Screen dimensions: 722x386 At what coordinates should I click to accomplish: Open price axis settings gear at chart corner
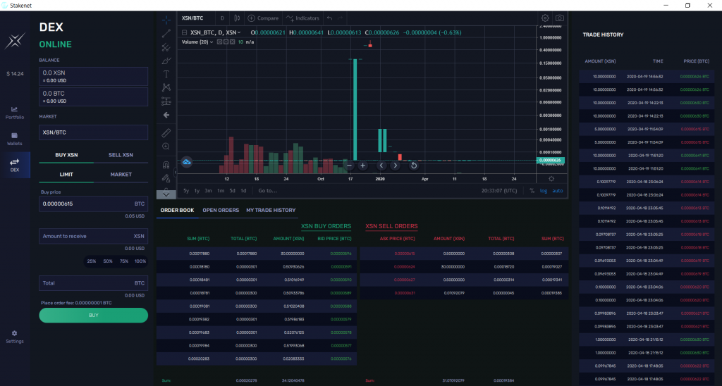point(551,178)
